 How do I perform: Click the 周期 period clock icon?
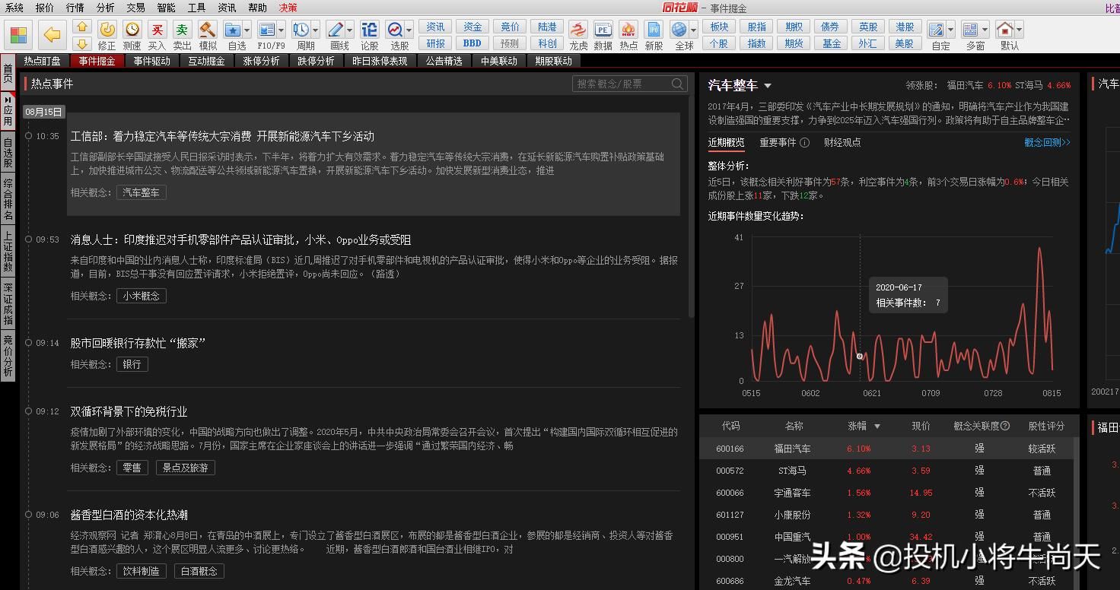(301, 30)
